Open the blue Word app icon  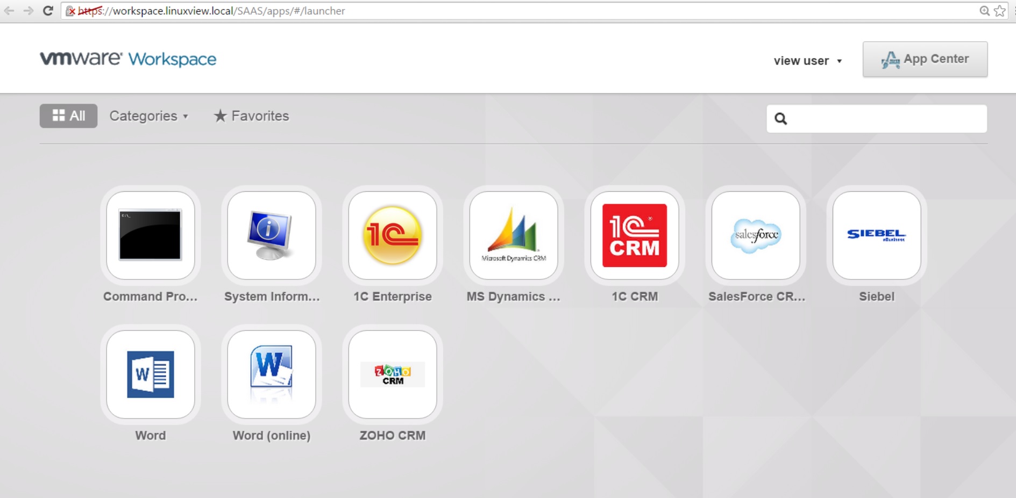click(x=151, y=374)
